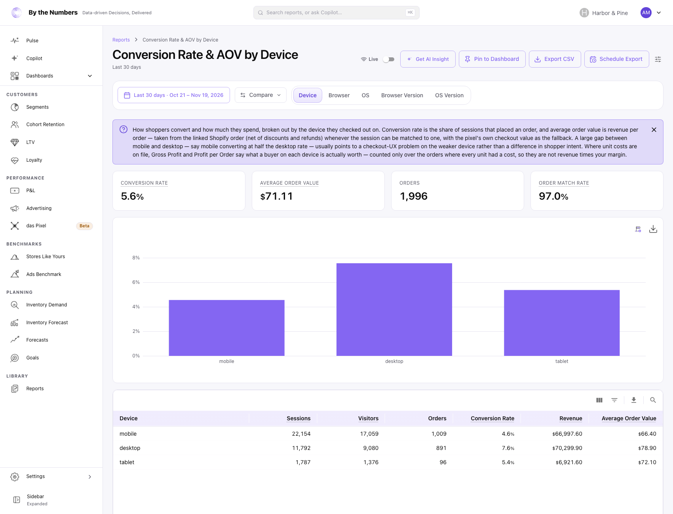This screenshot has height=514, width=673.
Task: Go to the Reports breadcrumb link
Action: click(121, 40)
